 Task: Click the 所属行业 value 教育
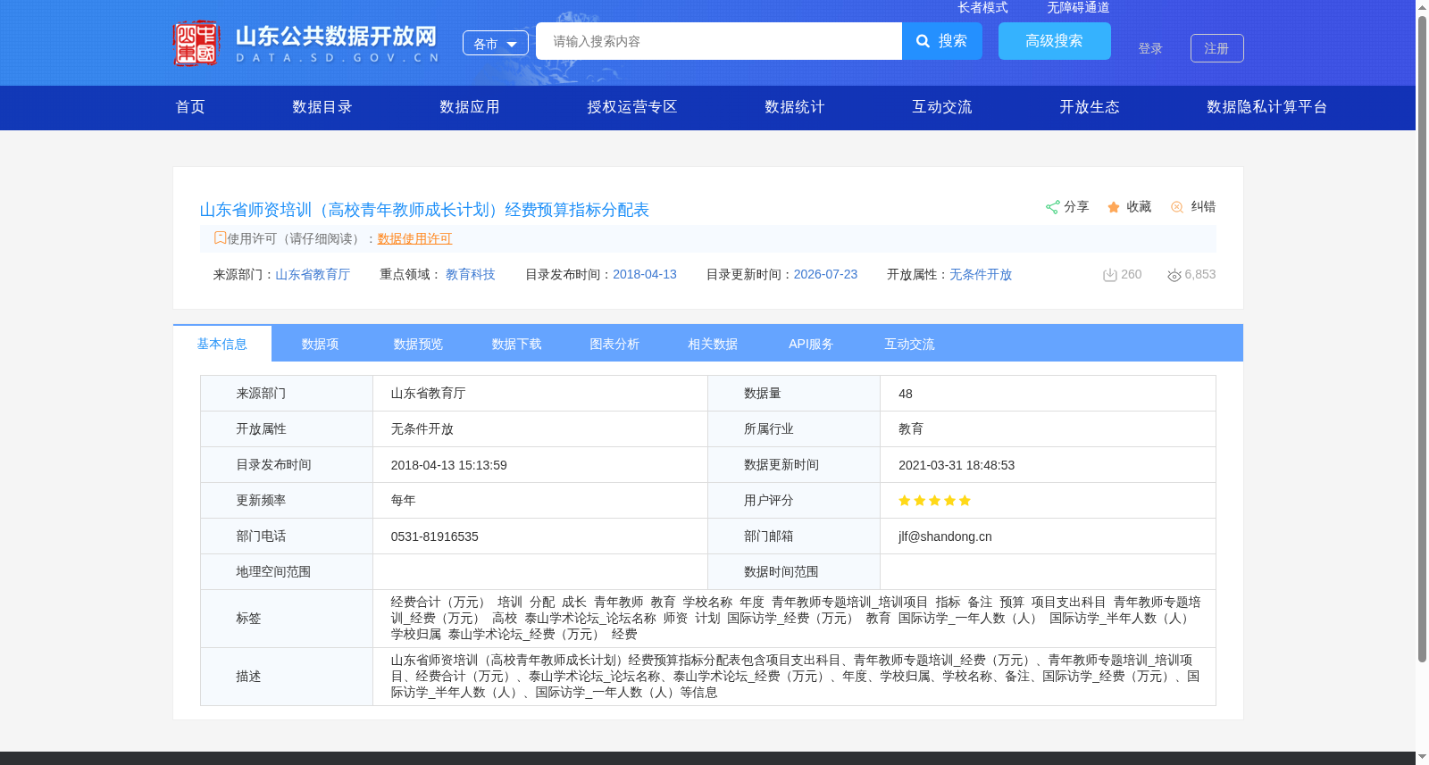click(911, 429)
